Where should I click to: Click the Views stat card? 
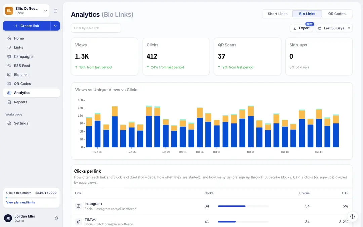[x=105, y=56]
